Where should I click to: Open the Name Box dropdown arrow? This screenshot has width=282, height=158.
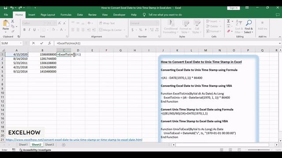pyautogui.click(x=21, y=43)
